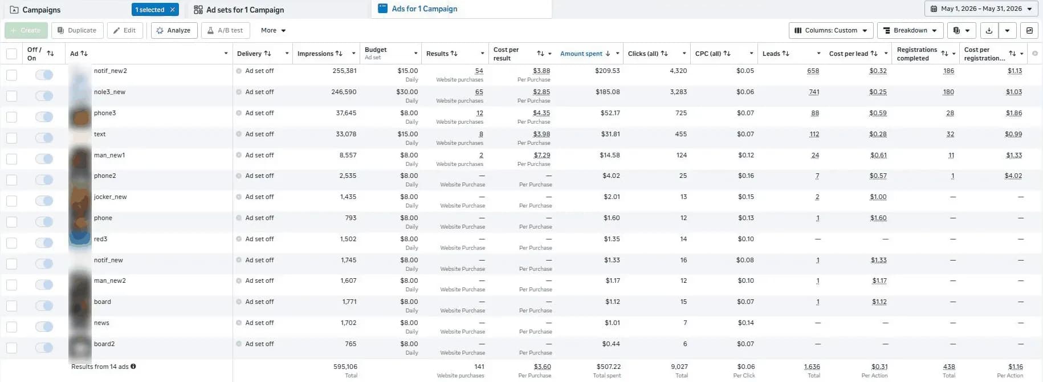Open the Delivery column dropdown arrow
This screenshot has width=1043, height=382.
287,54
